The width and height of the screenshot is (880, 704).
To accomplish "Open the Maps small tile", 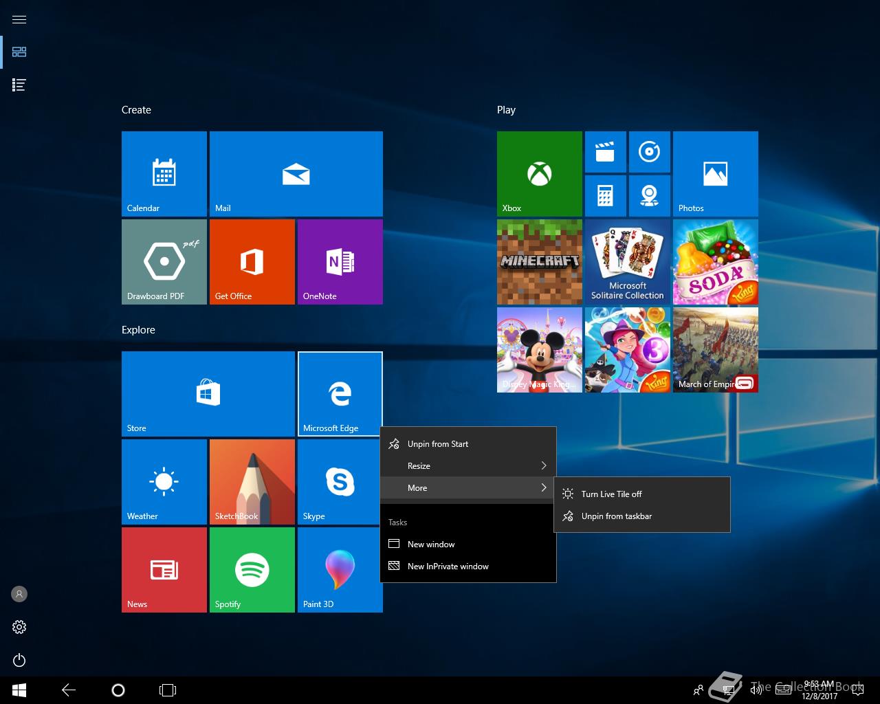I will coord(650,196).
